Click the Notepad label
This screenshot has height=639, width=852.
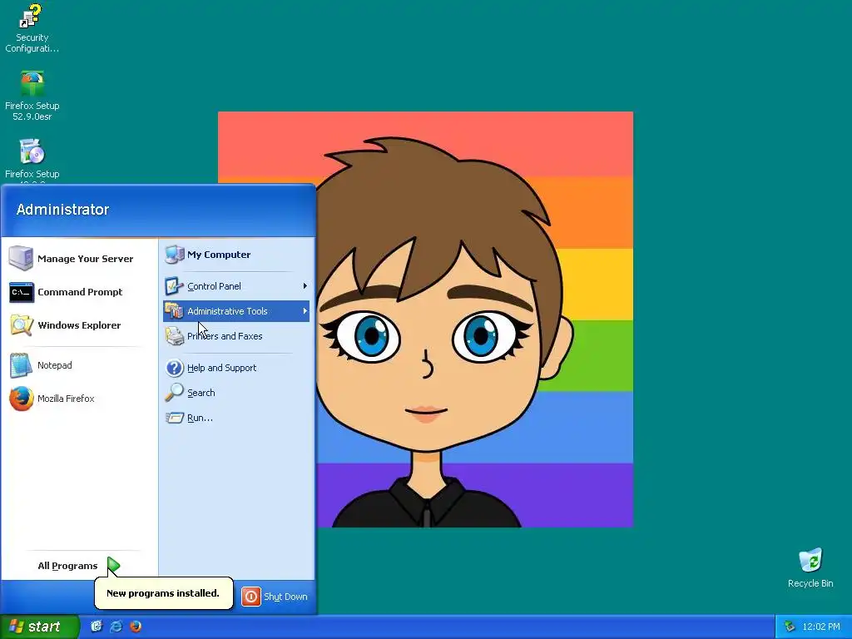pos(54,365)
